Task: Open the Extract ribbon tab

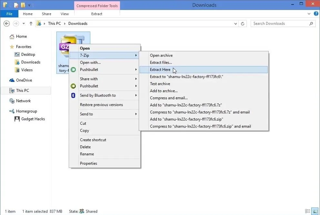Action: [x=97, y=14]
